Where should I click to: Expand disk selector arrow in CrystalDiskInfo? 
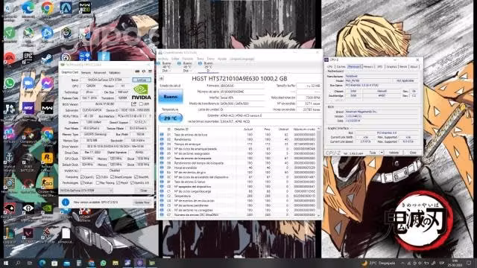pos(161,78)
